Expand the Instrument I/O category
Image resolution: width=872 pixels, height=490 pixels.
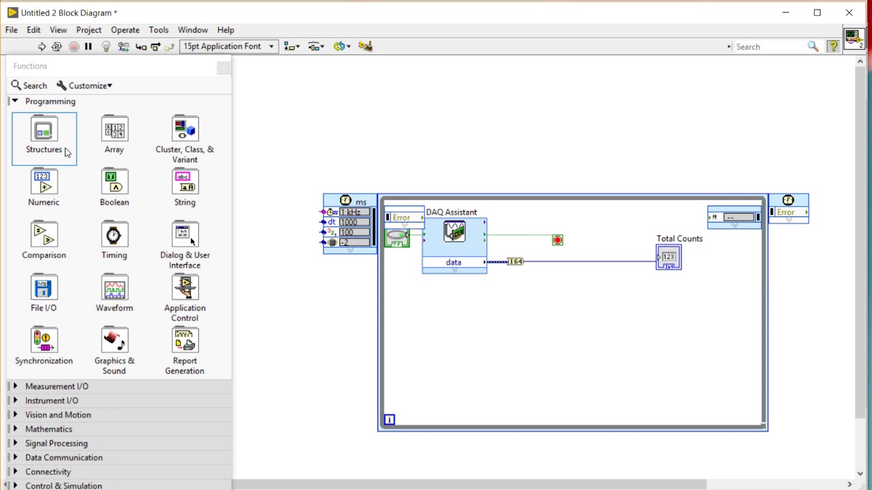coord(15,401)
